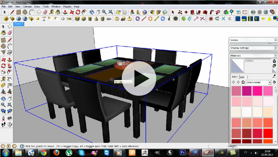Collapse the Scenes panel
The image size is (278, 157).
[275, 40]
